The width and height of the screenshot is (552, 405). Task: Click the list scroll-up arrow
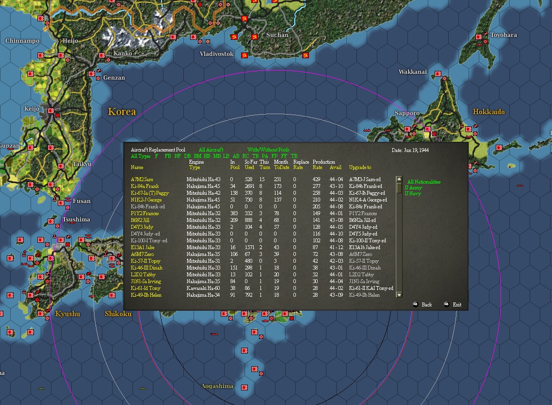click(x=399, y=179)
